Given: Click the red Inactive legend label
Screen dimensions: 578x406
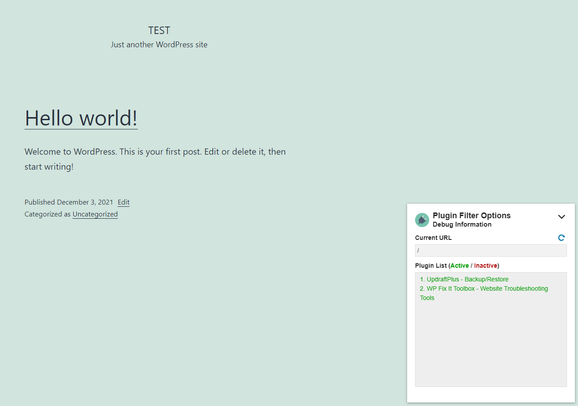Looking at the screenshot, I should click(x=486, y=266).
